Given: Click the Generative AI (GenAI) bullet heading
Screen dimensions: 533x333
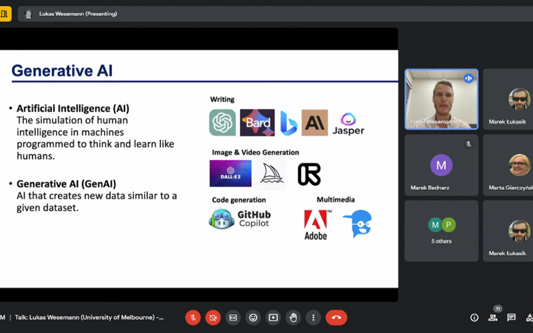Looking at the screenshot, I should 66,184.
